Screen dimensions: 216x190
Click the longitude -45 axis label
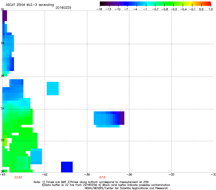(x=3, y=175)
